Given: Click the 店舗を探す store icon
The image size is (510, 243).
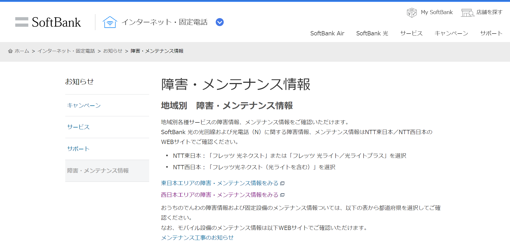Looking at the screenshot, I should 467,12.
